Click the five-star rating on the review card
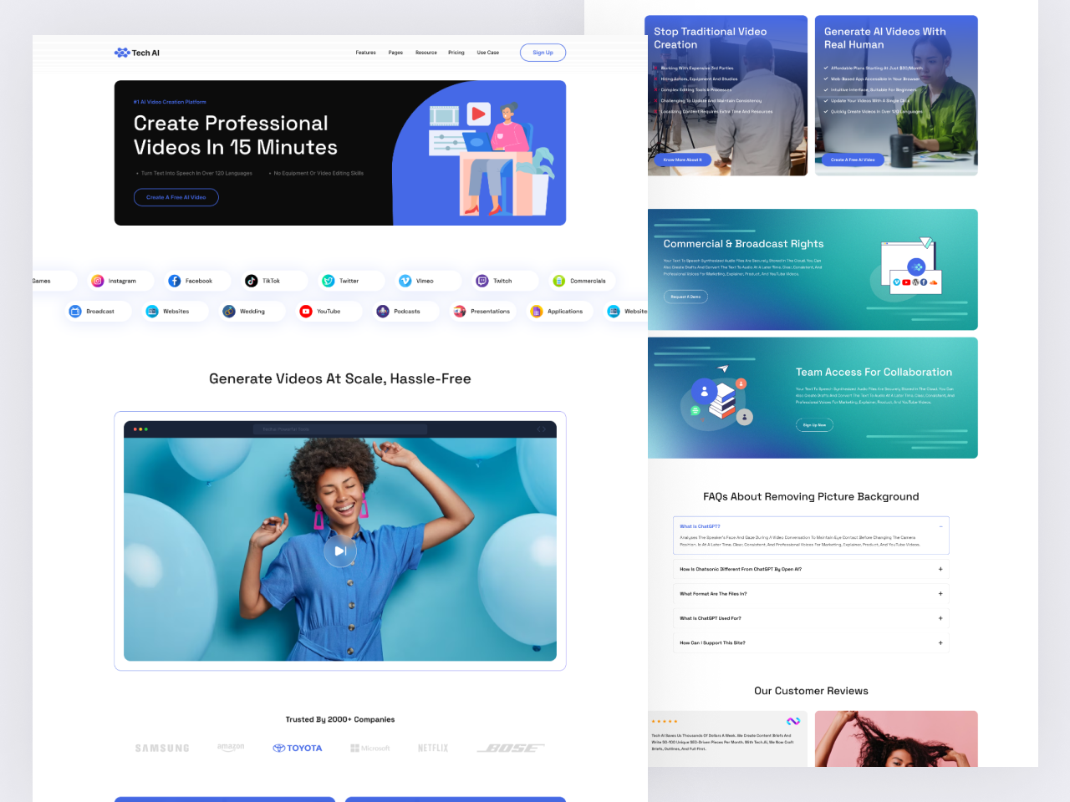Image resolution: width=1070 pixels, height=802 pixels. 665,722
